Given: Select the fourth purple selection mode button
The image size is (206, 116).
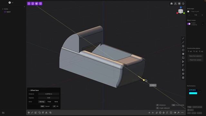Looking at the screenshot, I should pyautogui.click(x=41, y=4).
